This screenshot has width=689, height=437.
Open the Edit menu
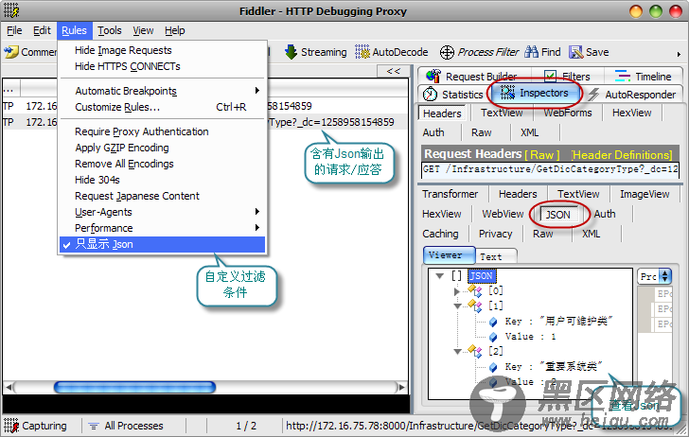42,30
